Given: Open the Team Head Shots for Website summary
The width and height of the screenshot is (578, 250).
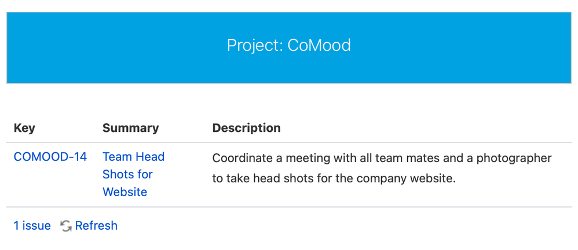Looking at the screenshot, I should pyautogui.click(x=133, y=174).
